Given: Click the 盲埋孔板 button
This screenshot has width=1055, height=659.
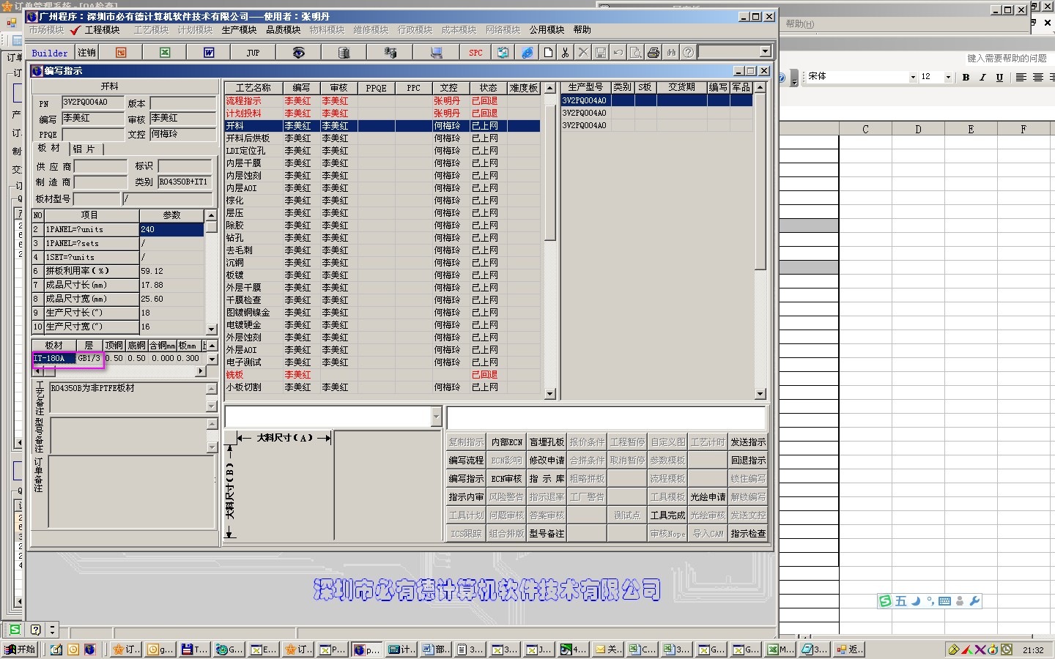Looking at the screenshot, I should click(547, 442).
